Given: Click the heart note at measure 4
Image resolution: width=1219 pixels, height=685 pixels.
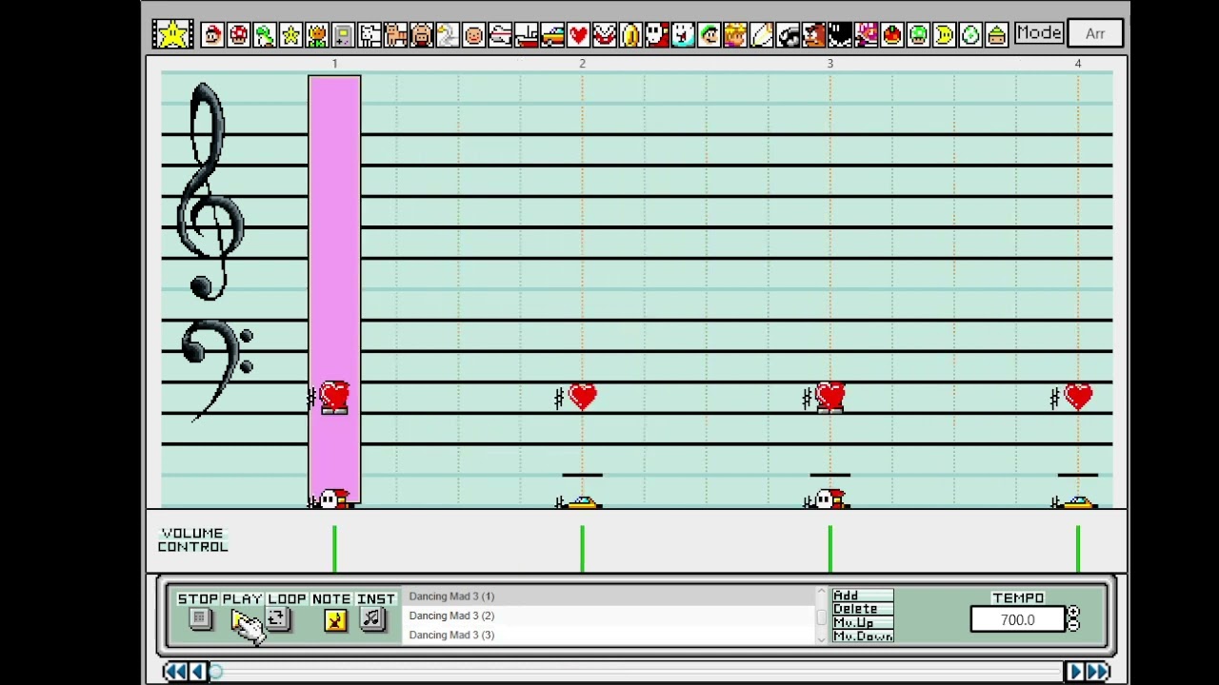Looking at the screenshot, I should coord(1078,397).
